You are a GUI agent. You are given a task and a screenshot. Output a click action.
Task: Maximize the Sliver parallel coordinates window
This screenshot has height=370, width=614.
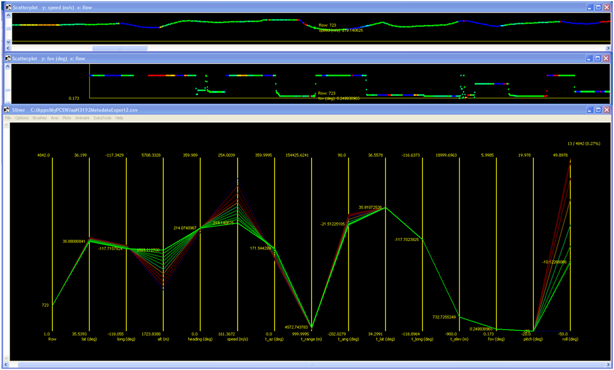(x=598, y=110)
